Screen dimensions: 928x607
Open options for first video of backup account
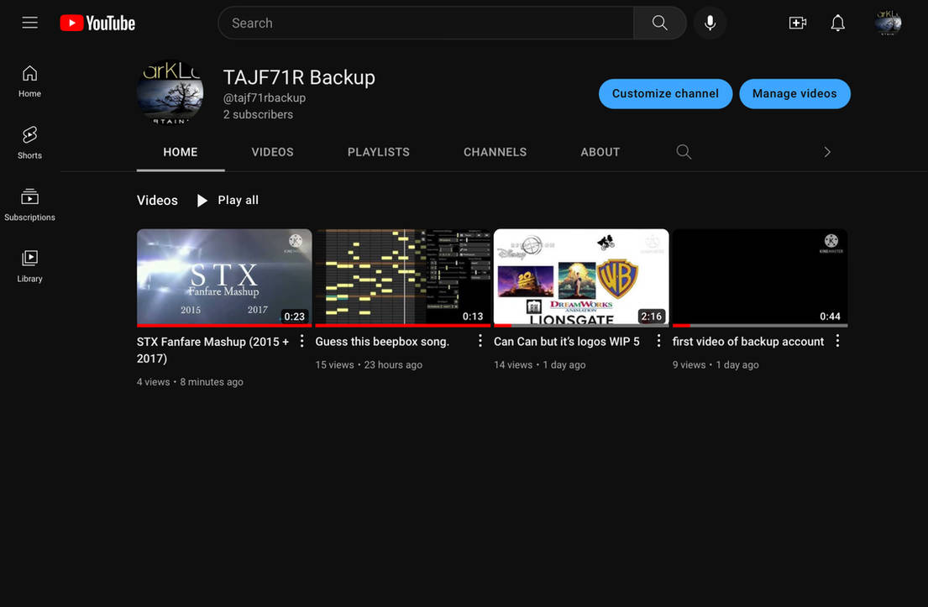(x=837, y=342)
